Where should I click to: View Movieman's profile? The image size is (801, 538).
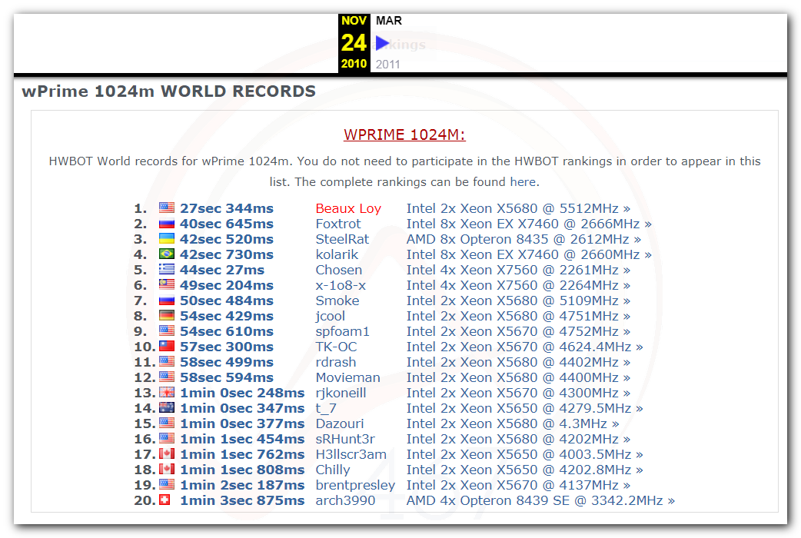pos(347,377)
